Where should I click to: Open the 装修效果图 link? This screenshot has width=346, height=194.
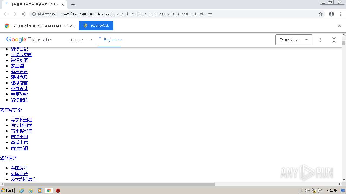(22, 54)
